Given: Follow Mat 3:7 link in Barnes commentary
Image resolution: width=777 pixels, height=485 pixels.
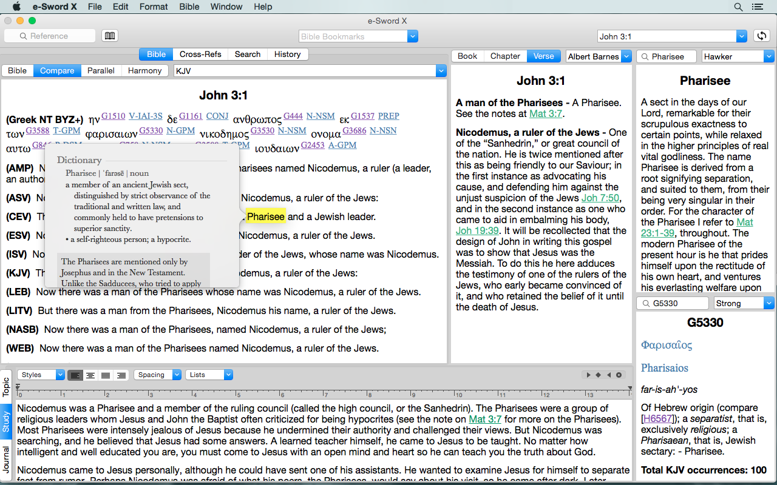Looking at the screenshot, I should click(545, 113).
